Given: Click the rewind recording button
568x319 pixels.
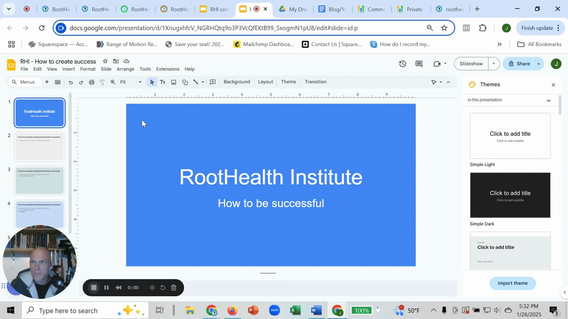Looking at the screenshot, I should click(119, 287).
